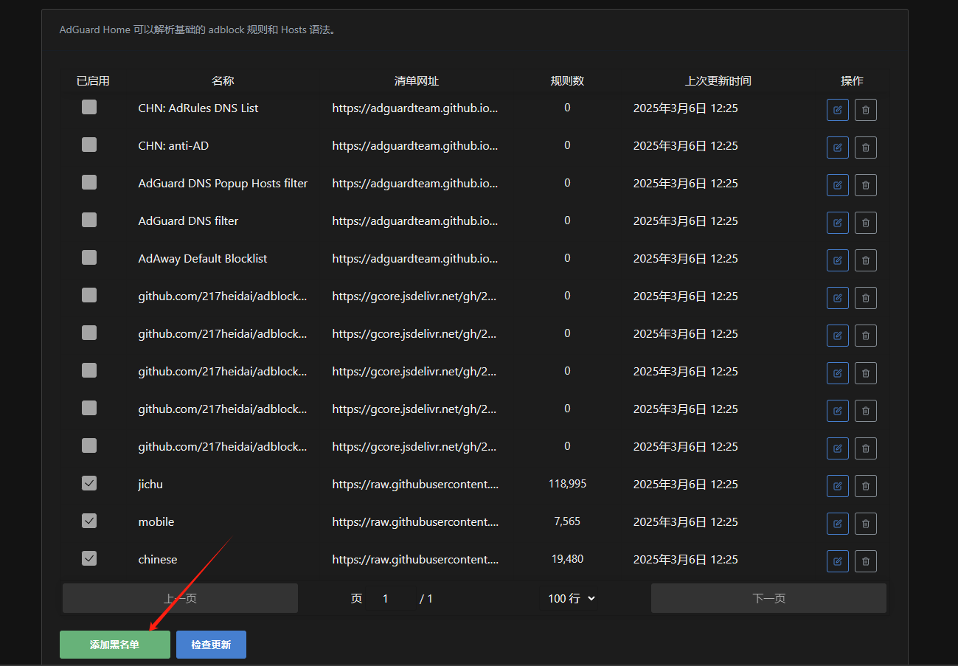Viewport: 958px width, 666px height.
Task: Enable the AdAway Default Blocklist checkbox
Action: [x=89, y=258]
